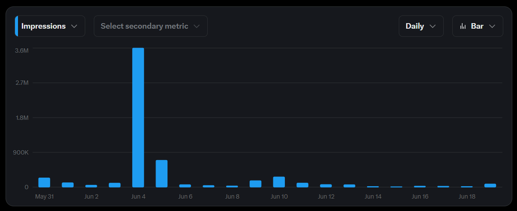Select the Jun 5 impressions bar

(162, 174)
